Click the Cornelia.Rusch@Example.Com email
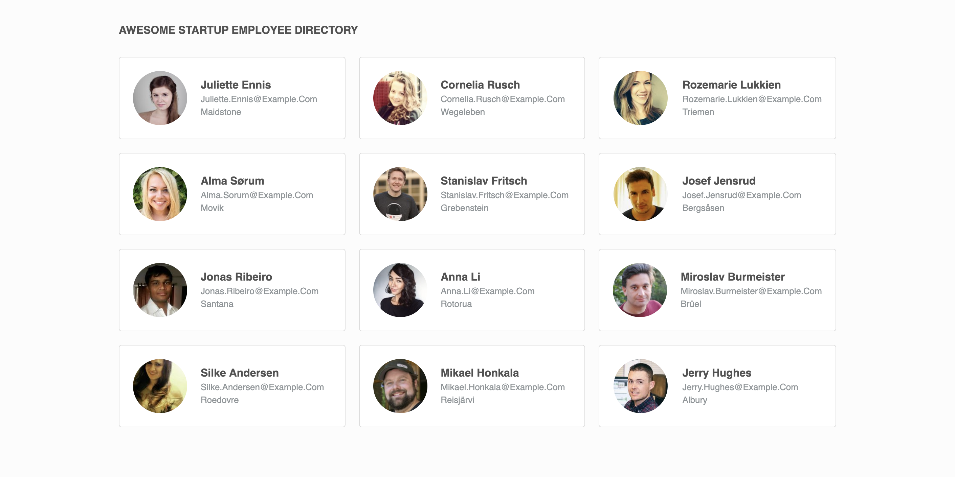Image resolution: width=955 pixels, height=477 pixels. 502,99
